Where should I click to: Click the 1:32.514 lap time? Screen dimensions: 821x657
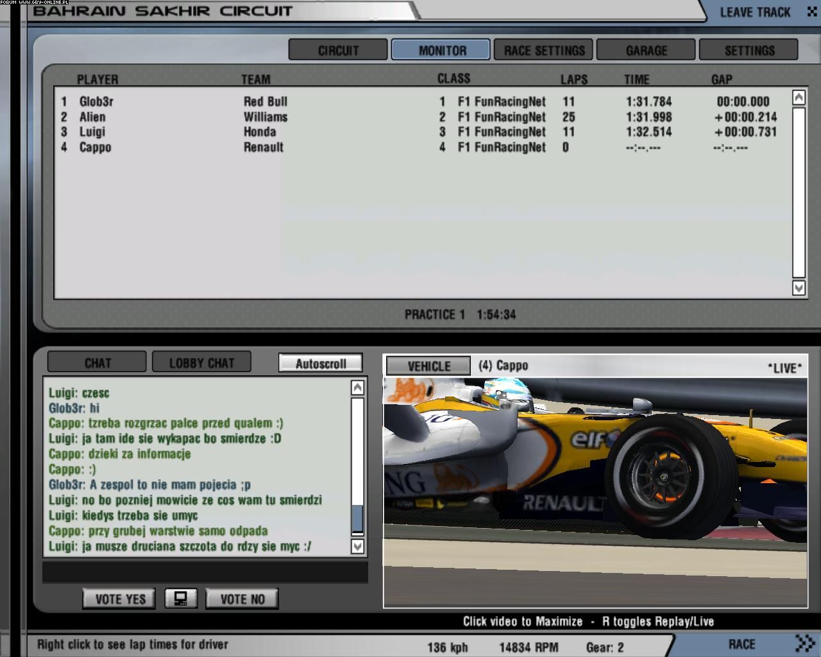pos(649,132)
